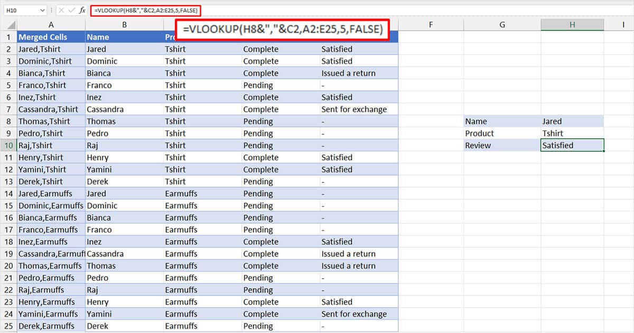634x333 pixels.
Task: Select column H by clicking its header
Action: click(x=572, y=24)
